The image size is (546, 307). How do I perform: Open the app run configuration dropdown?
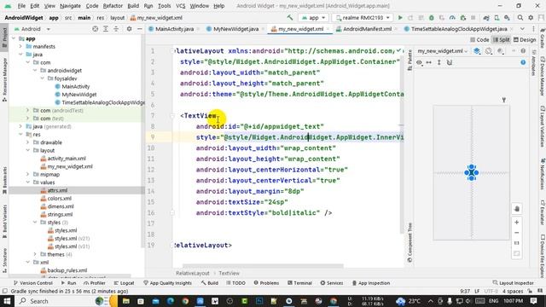point(314,18)
